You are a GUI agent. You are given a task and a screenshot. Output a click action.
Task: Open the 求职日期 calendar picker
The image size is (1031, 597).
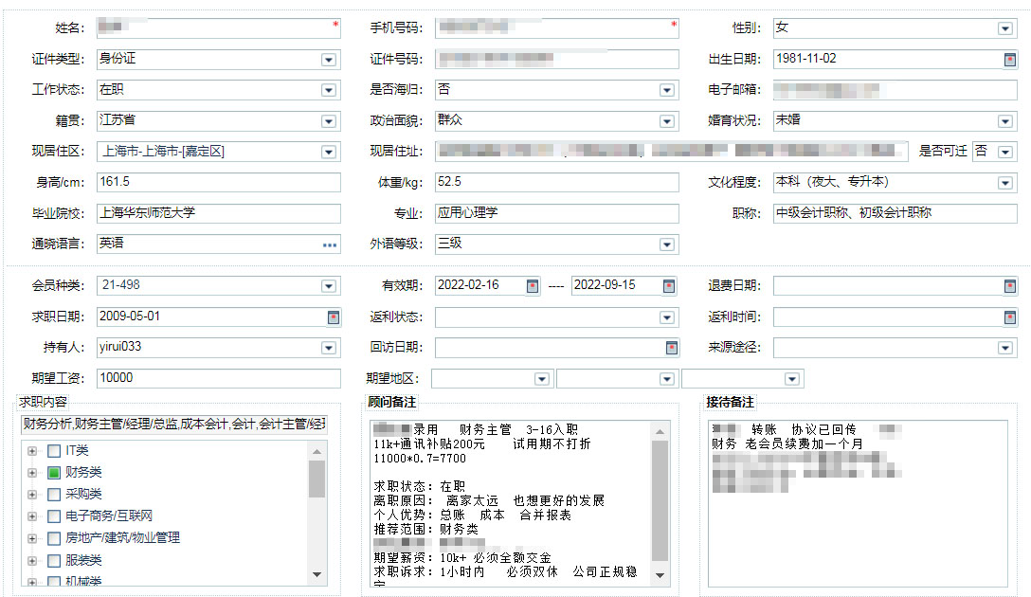(334, 317)
